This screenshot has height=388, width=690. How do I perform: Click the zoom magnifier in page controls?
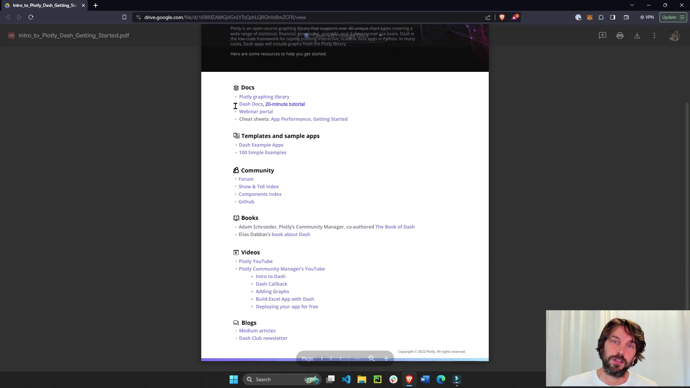[x=372, y=359]
